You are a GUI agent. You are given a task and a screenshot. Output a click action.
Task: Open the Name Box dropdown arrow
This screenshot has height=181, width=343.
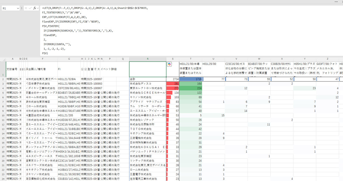point(17,9)
